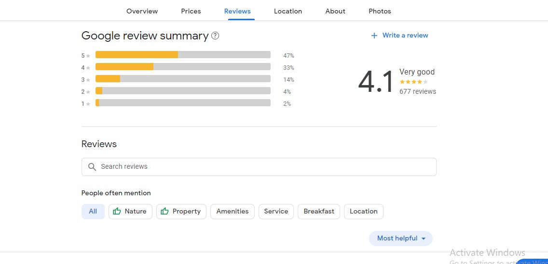Screen dimensions: 548x264
Task: Click the help icon beside Google review summary
Action: (x=215, y=36)
